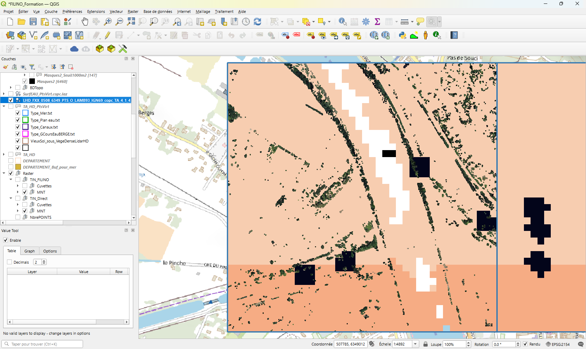The image size is (586, 349).
Task: Expand the BDTopo layer group
Action: [x=11, y=88]
